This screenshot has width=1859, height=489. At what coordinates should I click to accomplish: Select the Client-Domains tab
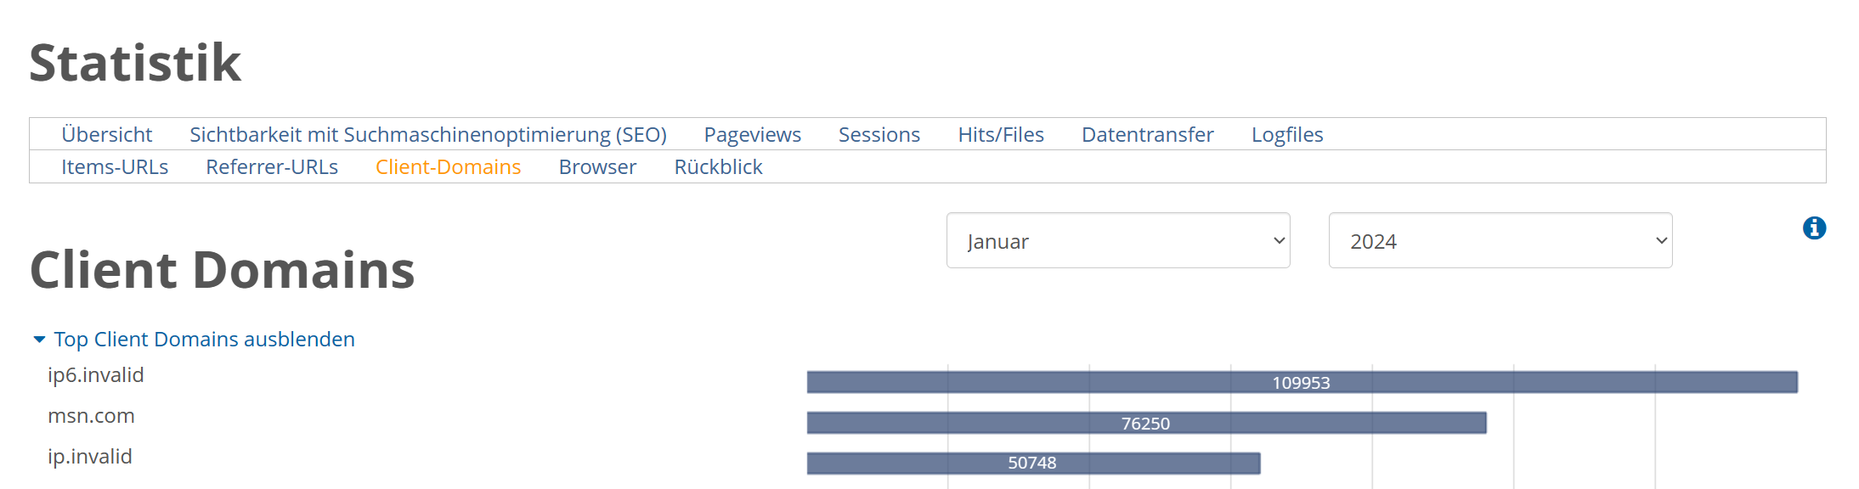pos(448,167)
